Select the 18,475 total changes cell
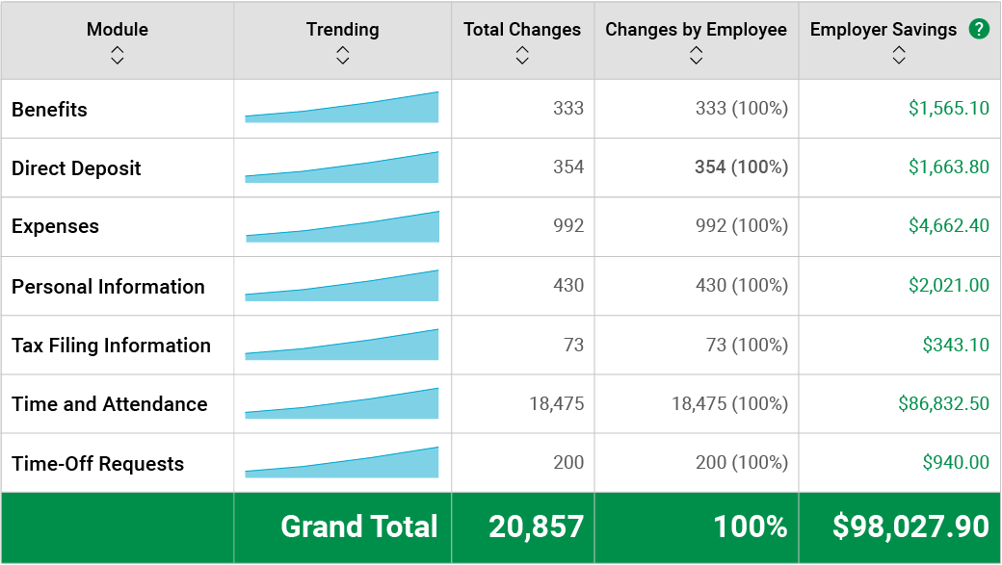The image size is (1002, 565). pos(556,404)
